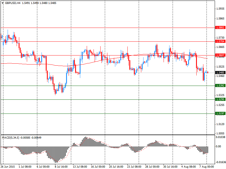The height and width of the screenshot is (169, 226).
Task: Click the 1.5325 price scale value
Action: click(x=221, y=95)
